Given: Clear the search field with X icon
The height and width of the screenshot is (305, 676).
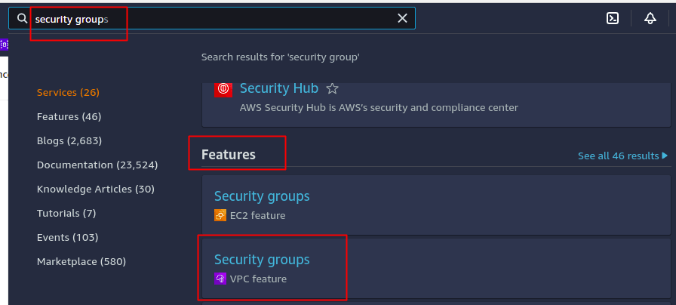Looking at the screenshot, I should pyautogui.click(x=402, y=18).
